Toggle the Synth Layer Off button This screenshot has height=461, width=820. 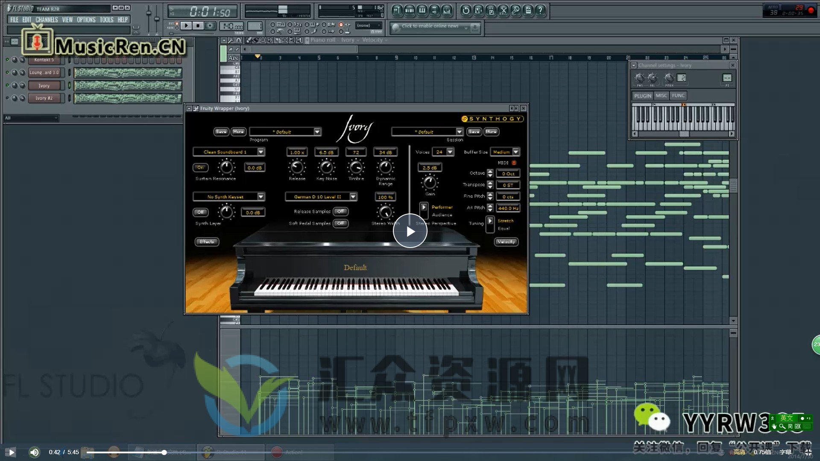point(200,212)
